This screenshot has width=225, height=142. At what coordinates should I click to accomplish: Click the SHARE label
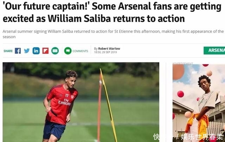(x=8, y=51)
